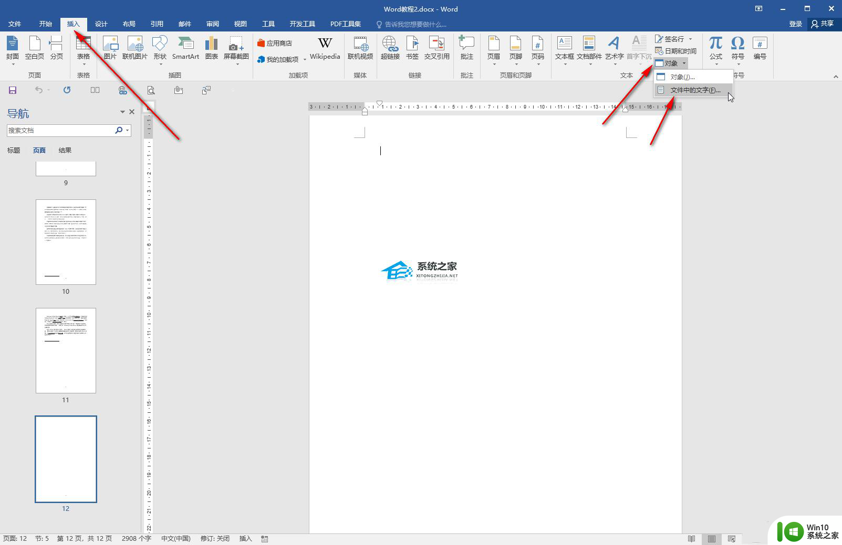Expand the Object dropdown arrow

coord(684,63)
